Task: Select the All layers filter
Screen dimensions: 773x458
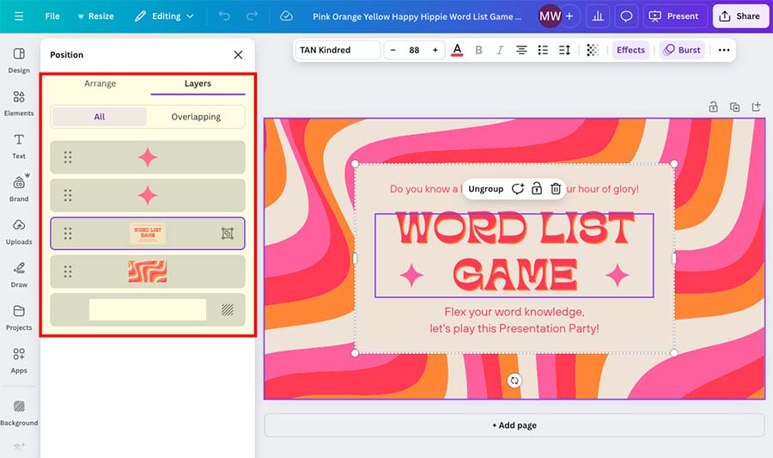Action: pos(99,117)
